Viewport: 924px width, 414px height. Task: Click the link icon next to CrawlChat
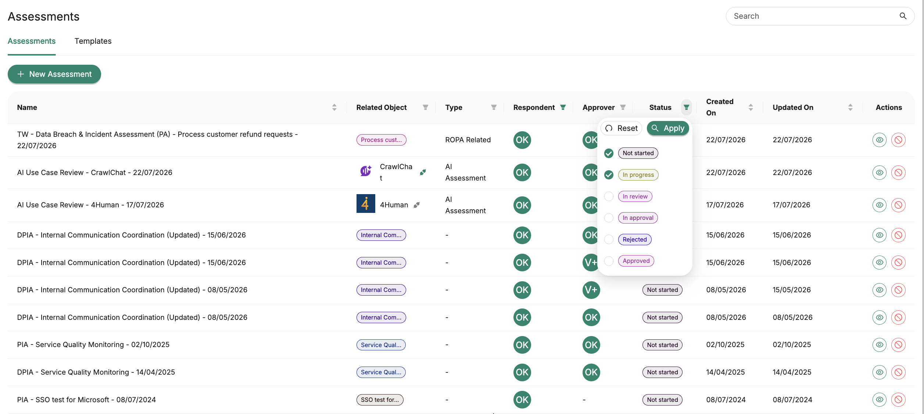(423, 172)
